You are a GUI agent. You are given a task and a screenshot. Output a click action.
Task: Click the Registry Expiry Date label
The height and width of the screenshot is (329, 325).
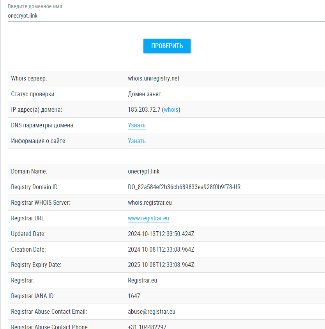point(36,265)
